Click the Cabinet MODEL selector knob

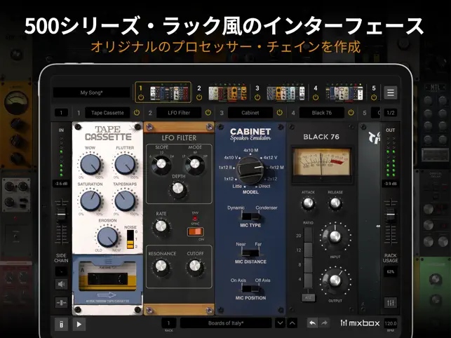click(x=250, y=170)
